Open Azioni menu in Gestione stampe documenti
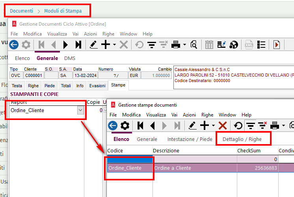 pos(189,114)
